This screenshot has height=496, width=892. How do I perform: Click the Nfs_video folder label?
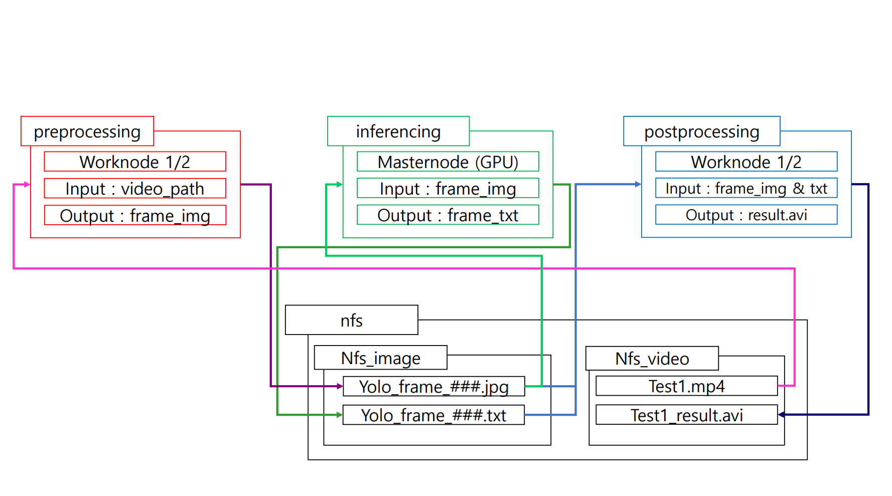(x=652, y=359)
